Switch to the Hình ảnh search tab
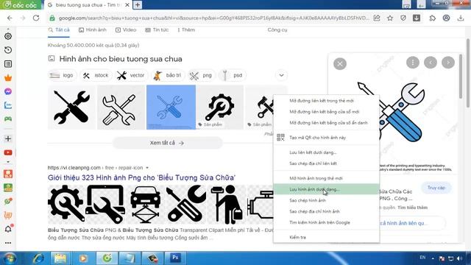Image resolution: width=471 pixels, height=265 pixels. tap(93, 29)
